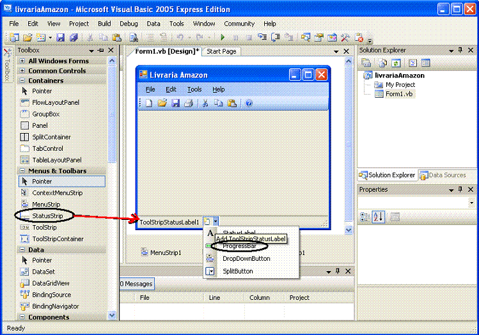The width and height of the screenshot is (479, 335).
Task: Toggle auto-hide pin on Properties panel
Action: pos(460,189)
